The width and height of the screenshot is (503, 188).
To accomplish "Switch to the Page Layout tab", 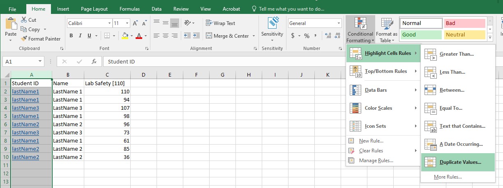I will pyautogui.click(x=94, y=9).
